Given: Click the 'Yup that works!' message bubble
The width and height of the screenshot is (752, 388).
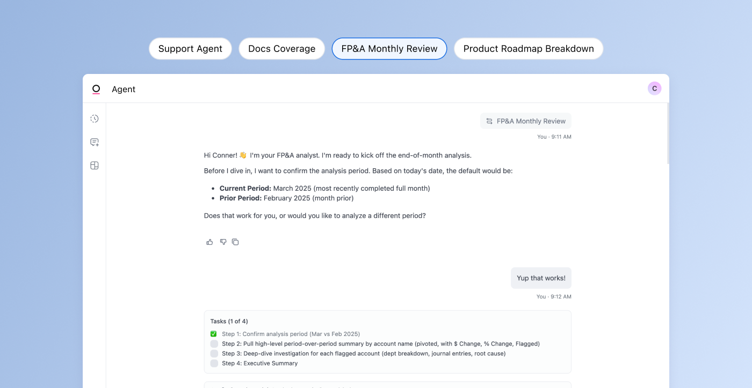Looking at the screenshot, I should click(541, 278).
